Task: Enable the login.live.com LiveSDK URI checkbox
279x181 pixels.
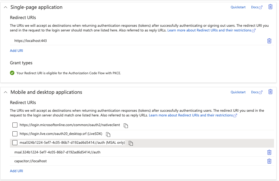Action: coord(15,134)
